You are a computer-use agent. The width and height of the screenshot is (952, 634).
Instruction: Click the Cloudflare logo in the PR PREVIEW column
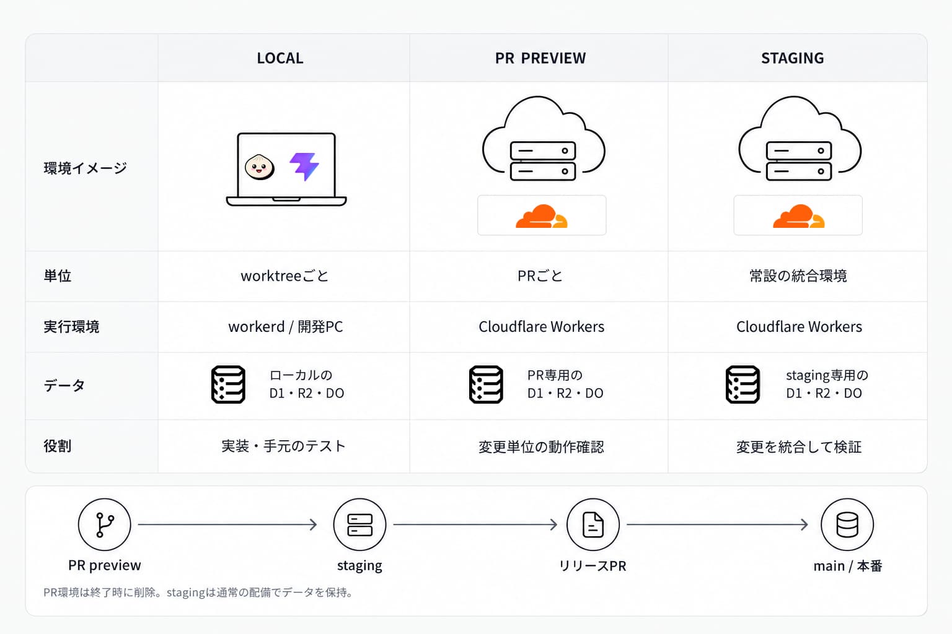[x=542, y=216]
